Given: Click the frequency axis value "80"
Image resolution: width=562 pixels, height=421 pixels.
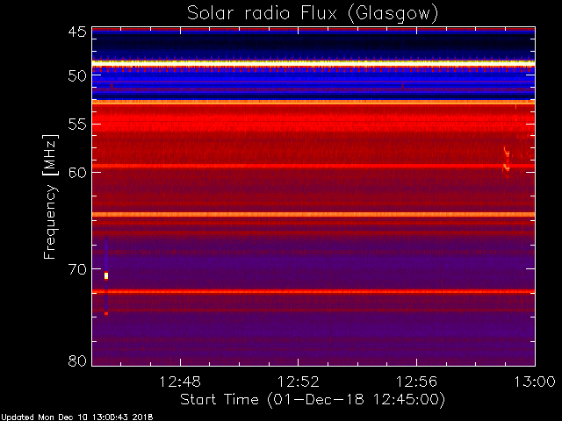Looking at the screenshot, I should pyautogui.click(x=77, y=360).
